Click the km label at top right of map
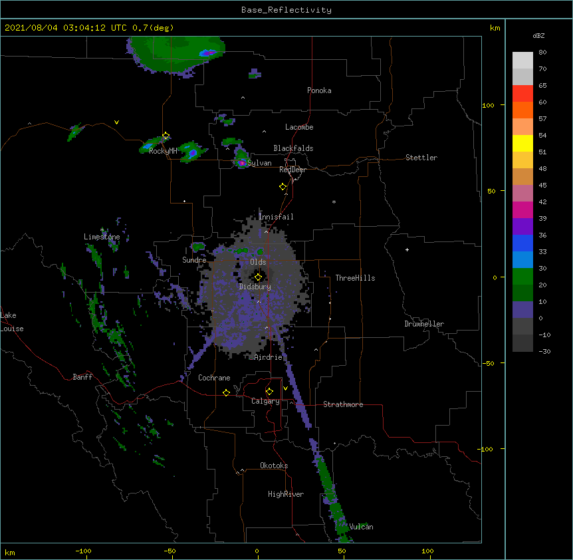The image size is (573, 560). (495, 28)
